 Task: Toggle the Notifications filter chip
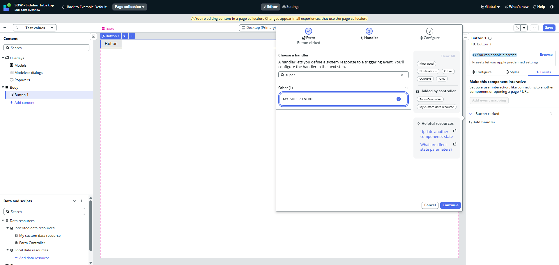[428, 71]
